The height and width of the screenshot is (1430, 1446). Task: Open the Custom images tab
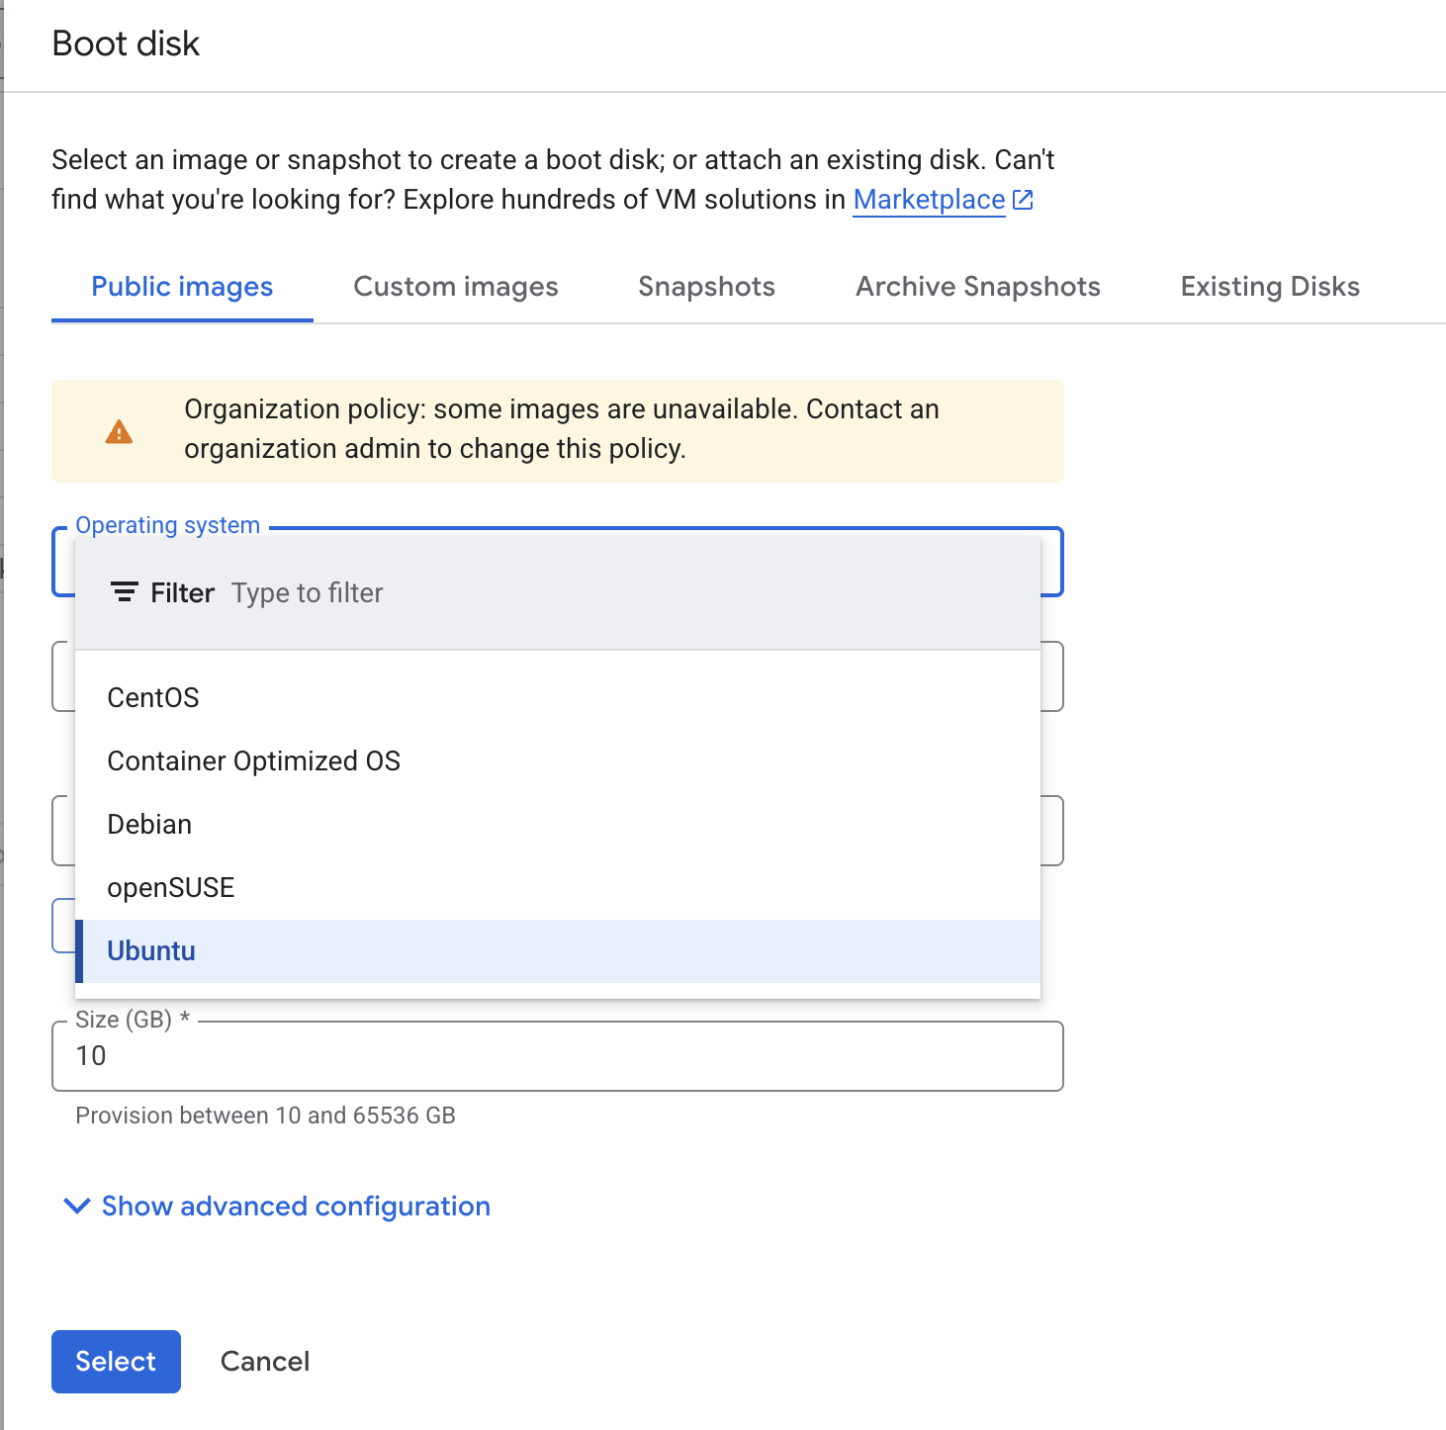(455, 287)
